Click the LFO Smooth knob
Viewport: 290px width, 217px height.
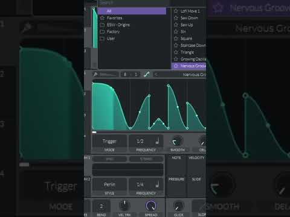(178, 141)
